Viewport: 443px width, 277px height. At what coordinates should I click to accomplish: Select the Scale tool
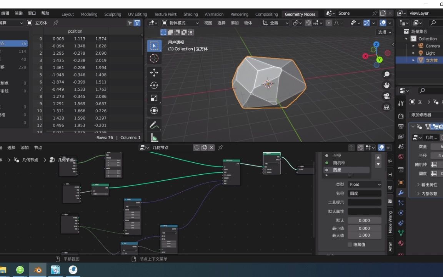[154, 97]
